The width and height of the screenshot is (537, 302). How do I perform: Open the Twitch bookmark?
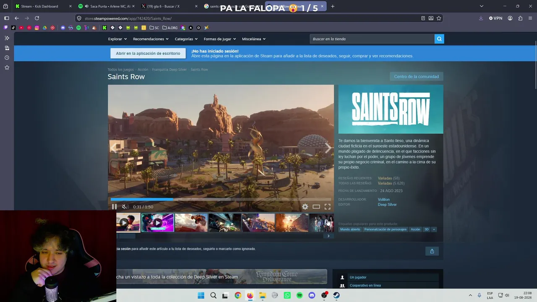coord(5,28)
